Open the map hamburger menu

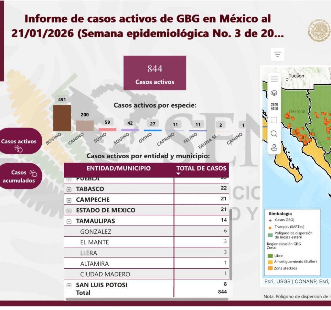(274, 79)
